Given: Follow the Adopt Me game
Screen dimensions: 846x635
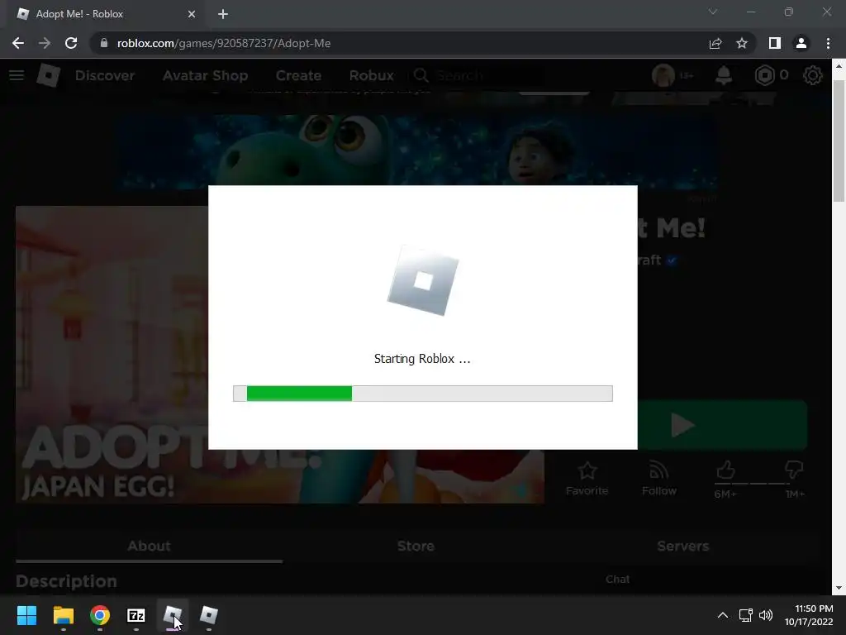Looking at the screenshot, I should (658, 479).
